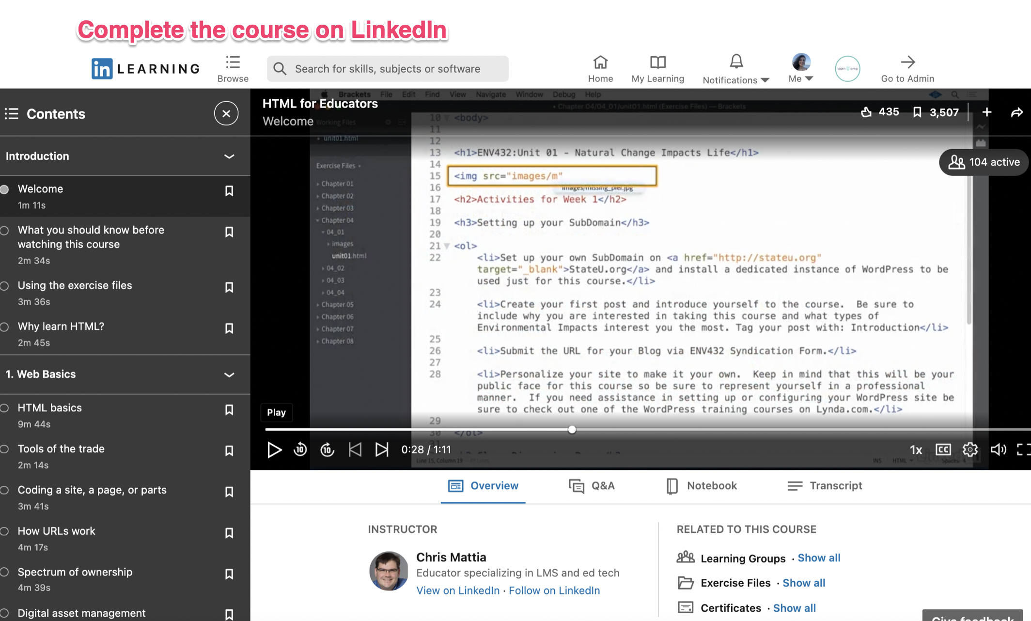This screenshot has height=621, width=1031.
Task: Skip forward 10 seconds
Action: coord(328,450)
